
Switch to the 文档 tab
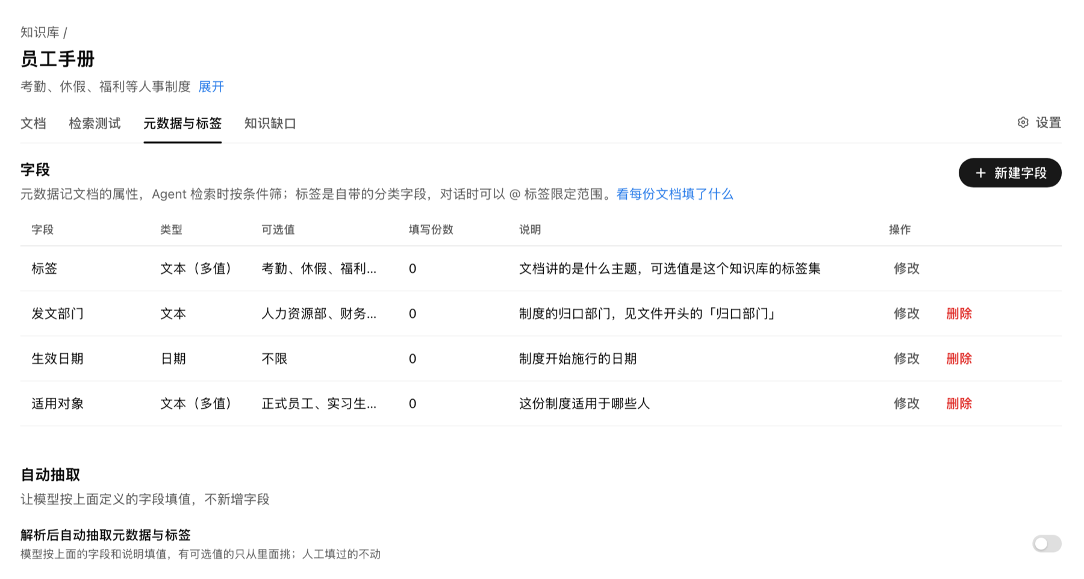point(33,123)
